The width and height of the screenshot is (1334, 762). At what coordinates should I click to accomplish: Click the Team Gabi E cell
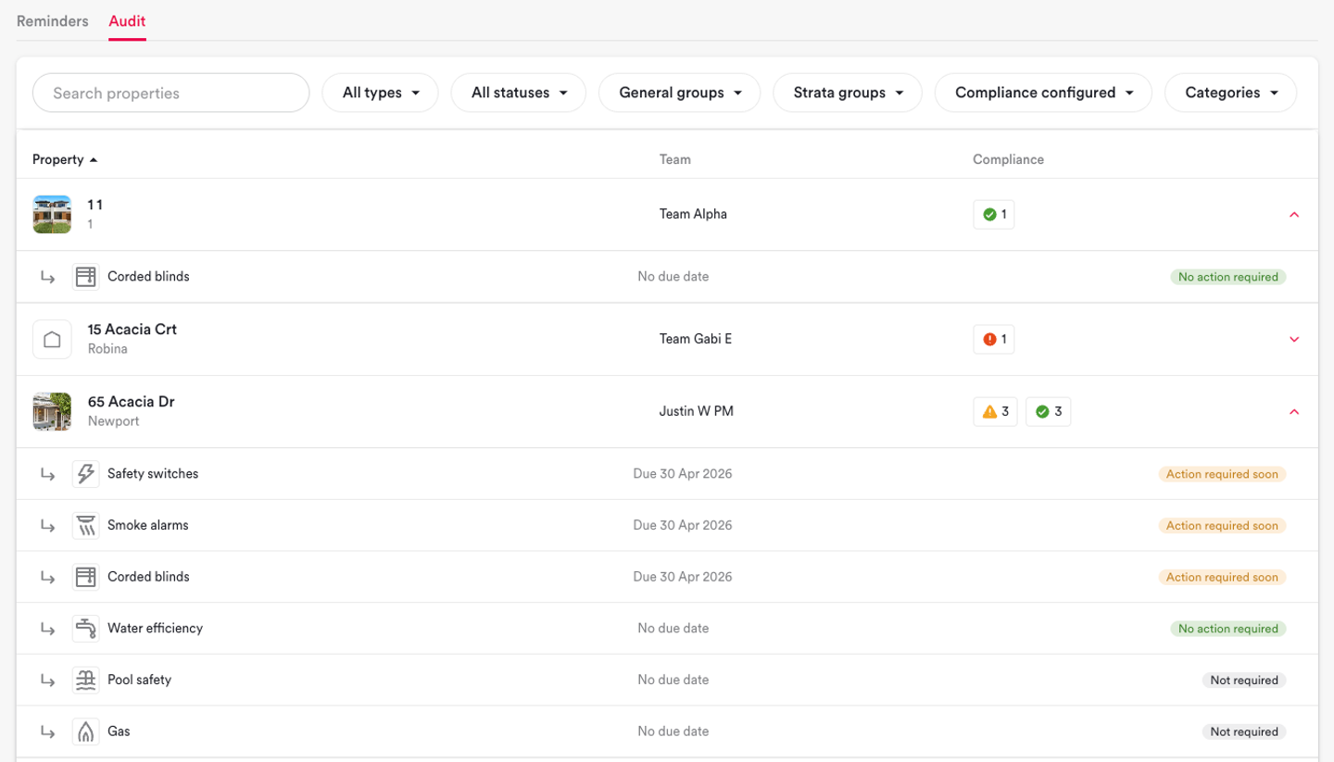click(x=696, y=339)
